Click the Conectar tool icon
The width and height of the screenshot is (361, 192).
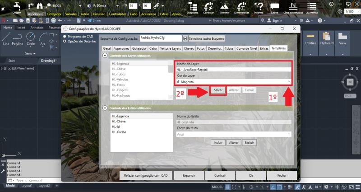pyautogui.click(x=208, y=8)
